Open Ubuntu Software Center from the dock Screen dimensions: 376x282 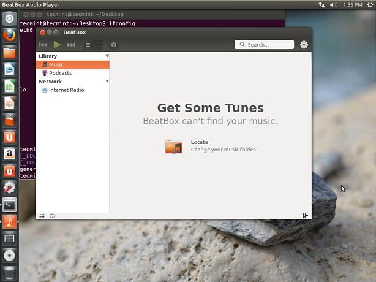[9, 120]
